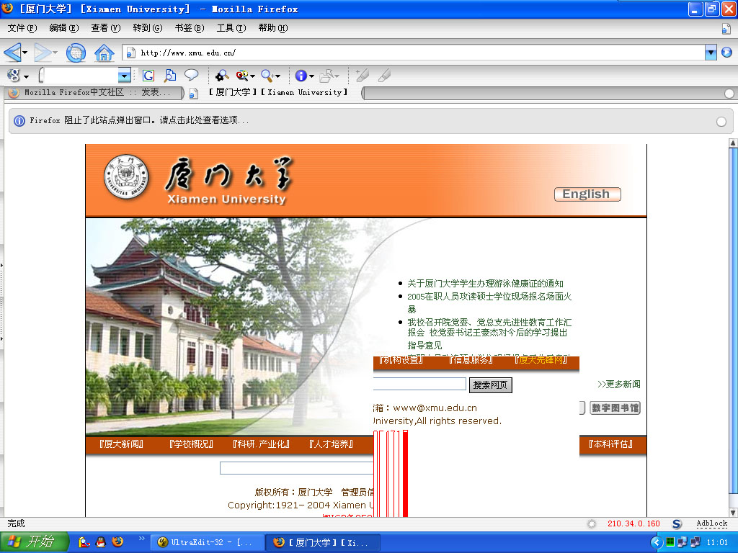Open the Google search engine selector dropdown
Viewport: 738px width, 553px height.
tap(27, 76)
